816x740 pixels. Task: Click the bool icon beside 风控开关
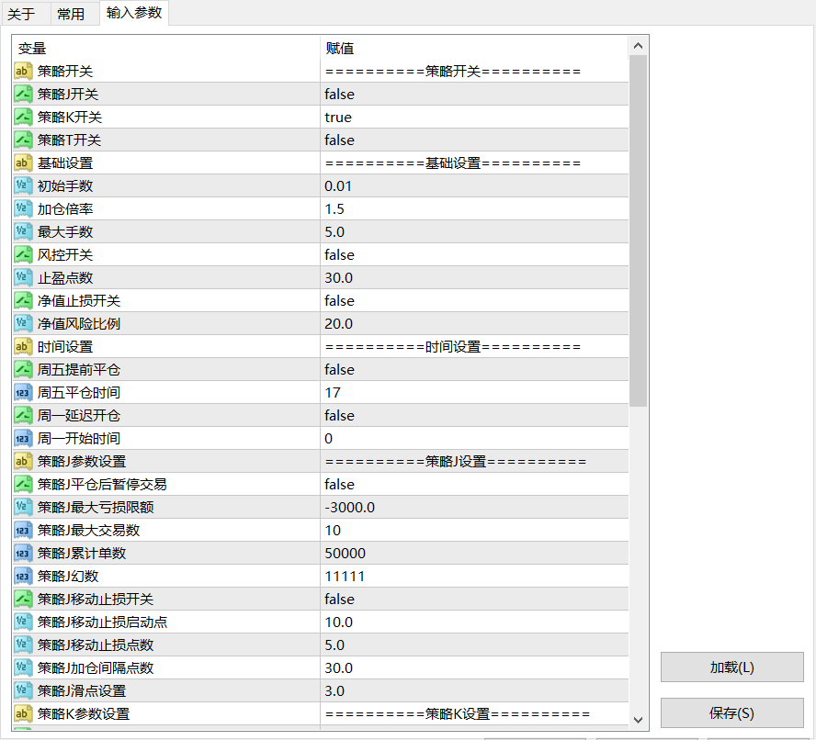tap(24, 255)
